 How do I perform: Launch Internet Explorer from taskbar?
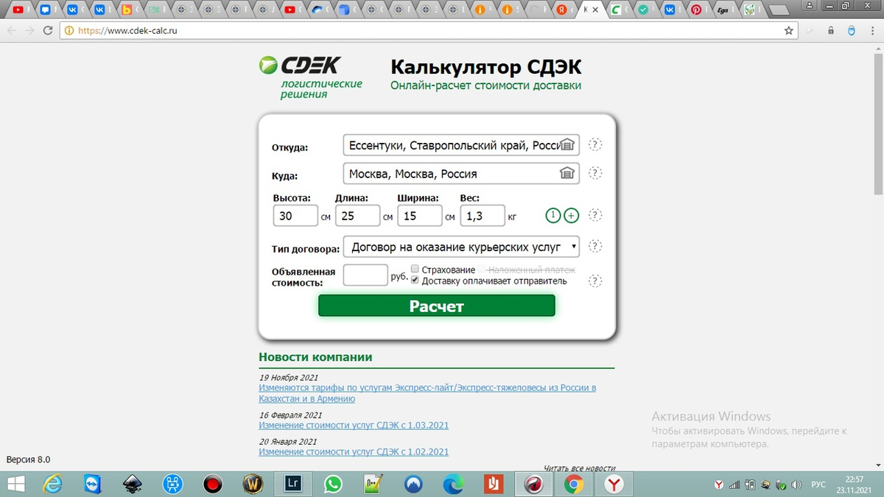click(53, 484)
